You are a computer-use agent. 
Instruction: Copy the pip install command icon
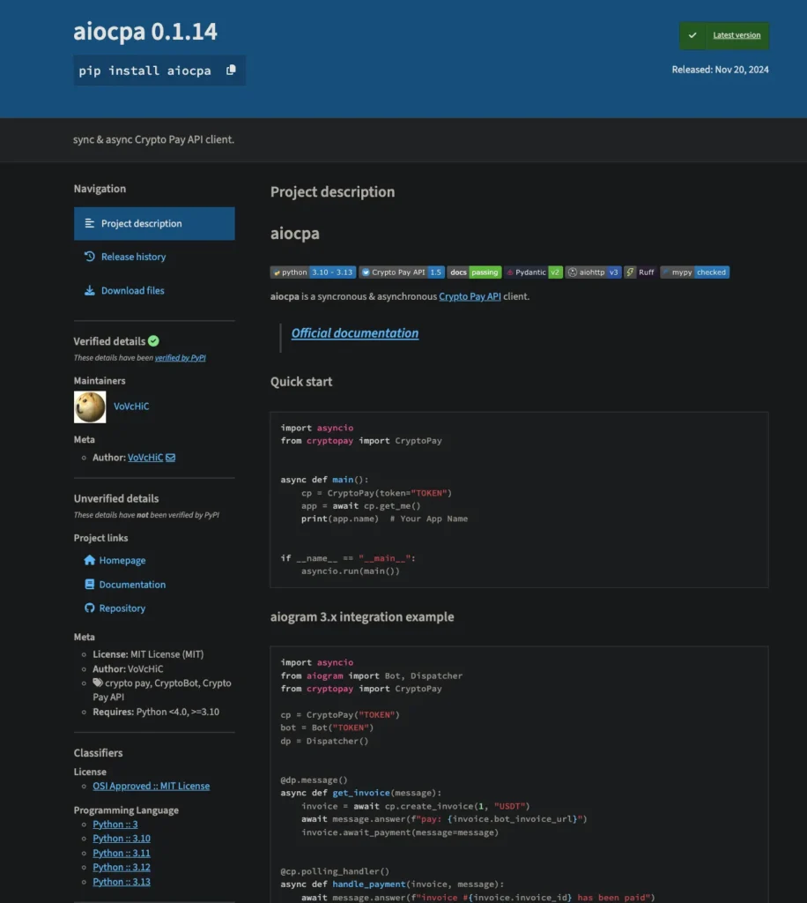pyautogui.click(x=231, y=70)
